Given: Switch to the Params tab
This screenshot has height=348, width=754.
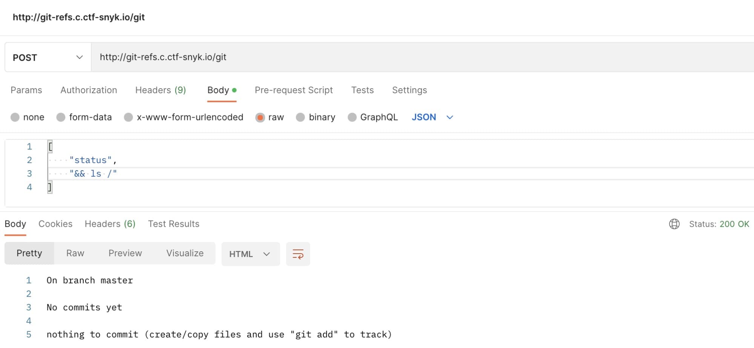Looking at the screenshot, I should (26, 90).
